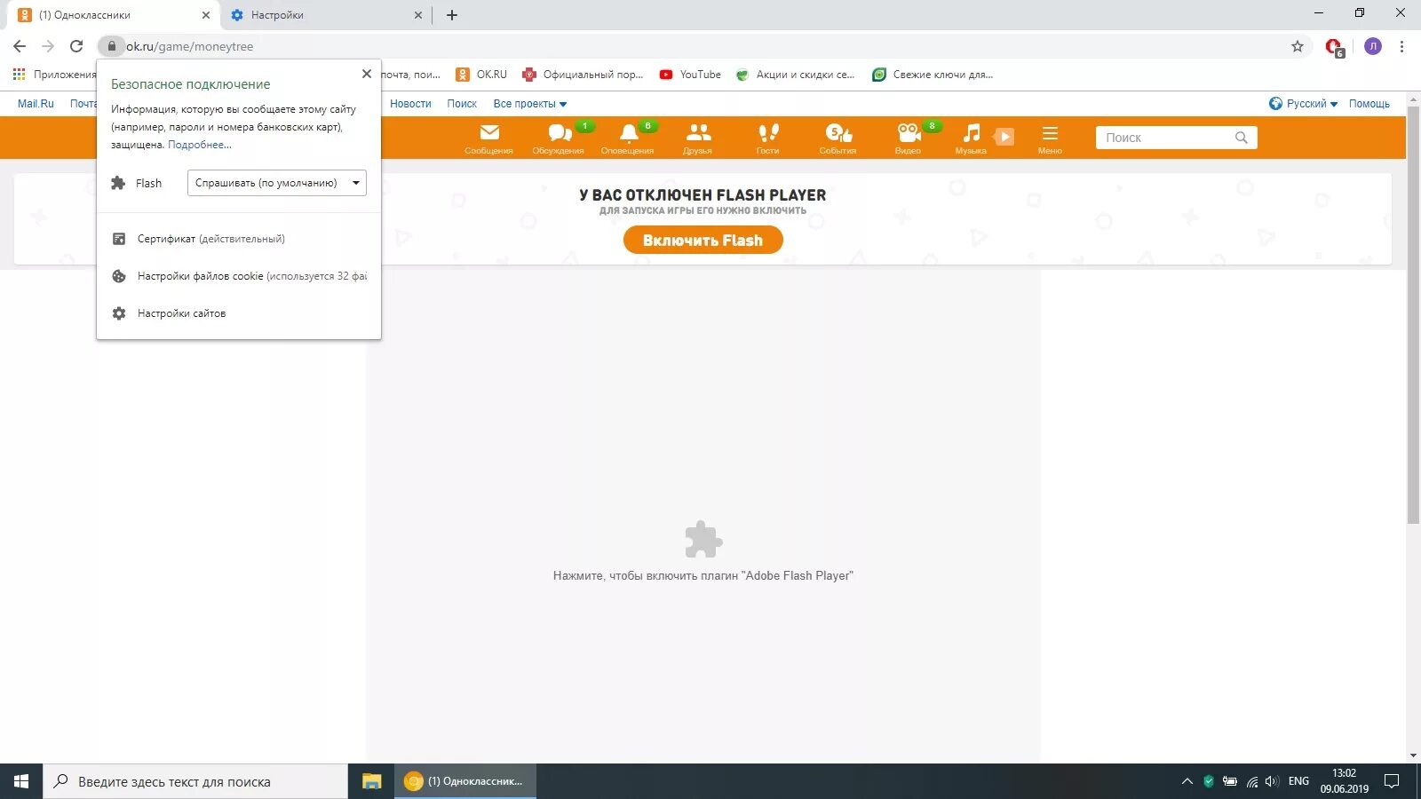Image resolution: width=1421 pixels, height=799 pixels.
Task: Close the secure connection popup
Action: [x=367, y=74]
